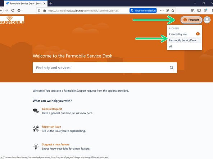Viewport: 213px width, 159px height.
Task: Click the Recommendation button in address bar
Action: (143, 10)
